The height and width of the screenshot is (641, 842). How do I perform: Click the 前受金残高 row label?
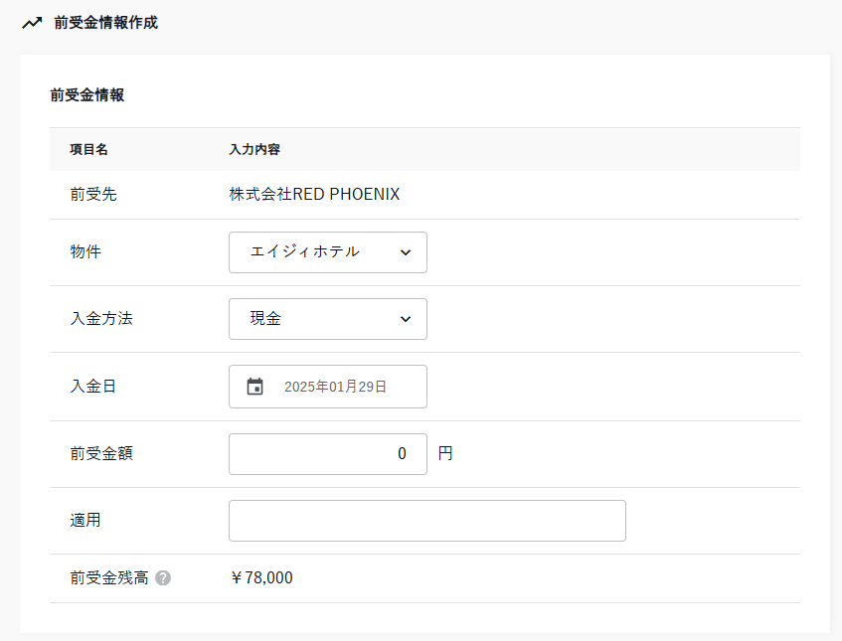(108, 577)
